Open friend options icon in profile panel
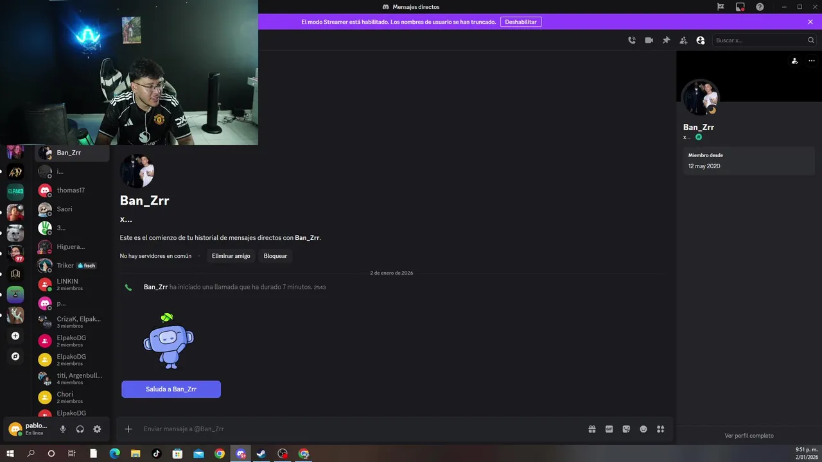The width and height of the screenshot is (822, 462). [x=794, y=61]
